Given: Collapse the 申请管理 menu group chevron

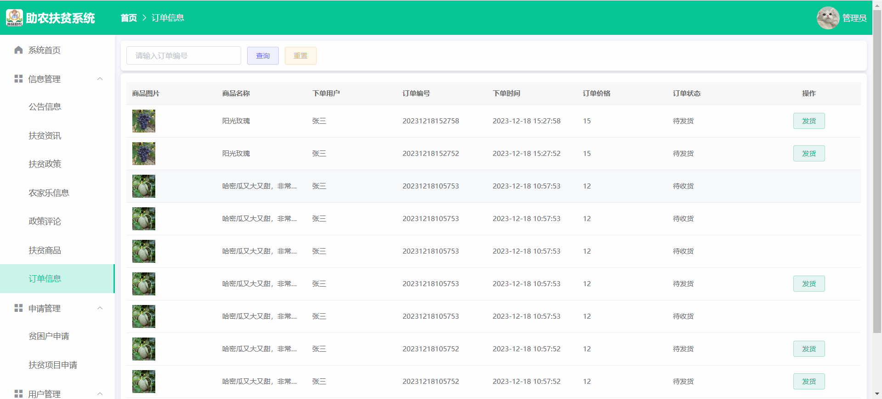Looking at the screenshot, I should pyautogui.click(x=100, y=308).
